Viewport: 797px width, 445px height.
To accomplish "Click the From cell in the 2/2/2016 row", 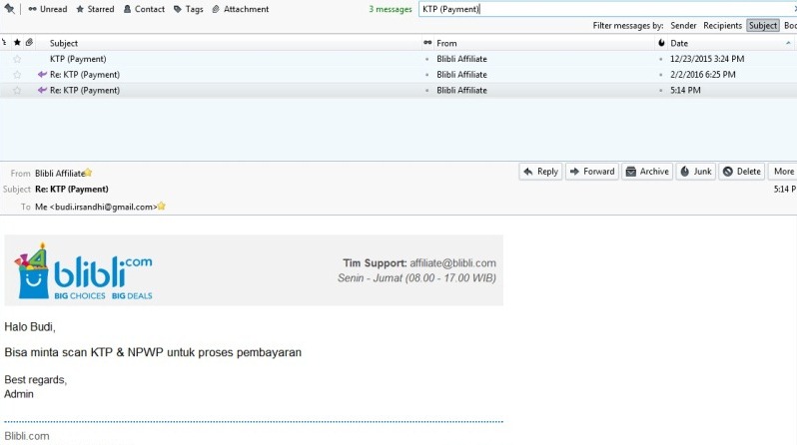I will (461, 75).
